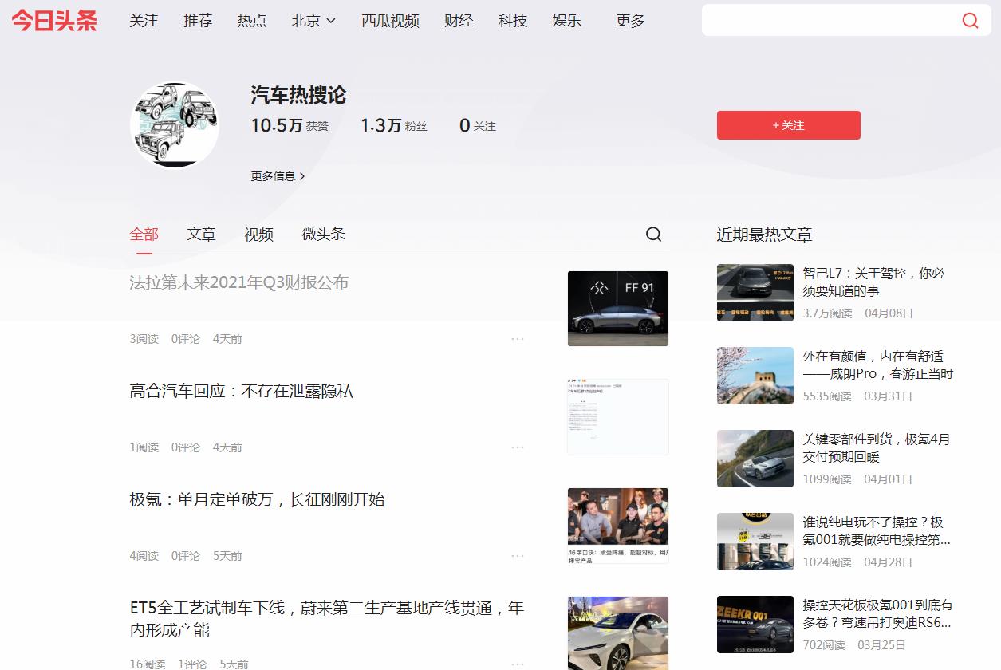The image size is (1001, 670).
Task: Open the 更多 navigation menu
Action: click(x=630, y=21)
